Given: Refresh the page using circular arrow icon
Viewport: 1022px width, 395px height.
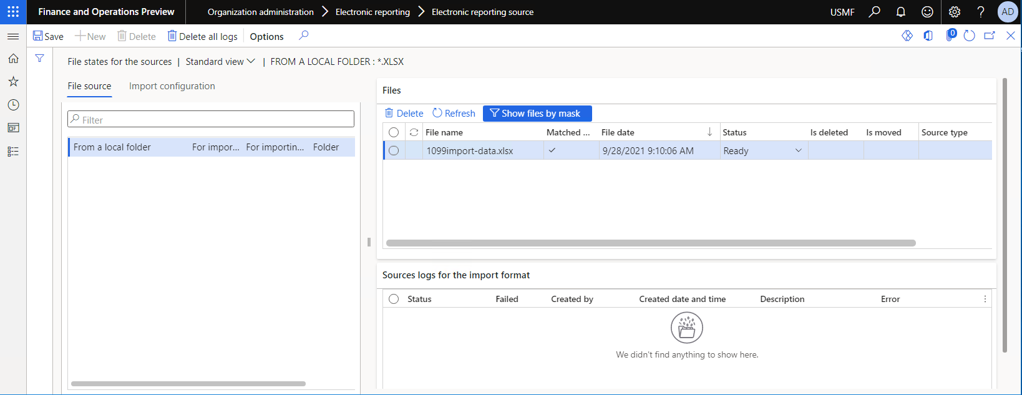Looking at the screenshot, I should [x=969, y=36].
